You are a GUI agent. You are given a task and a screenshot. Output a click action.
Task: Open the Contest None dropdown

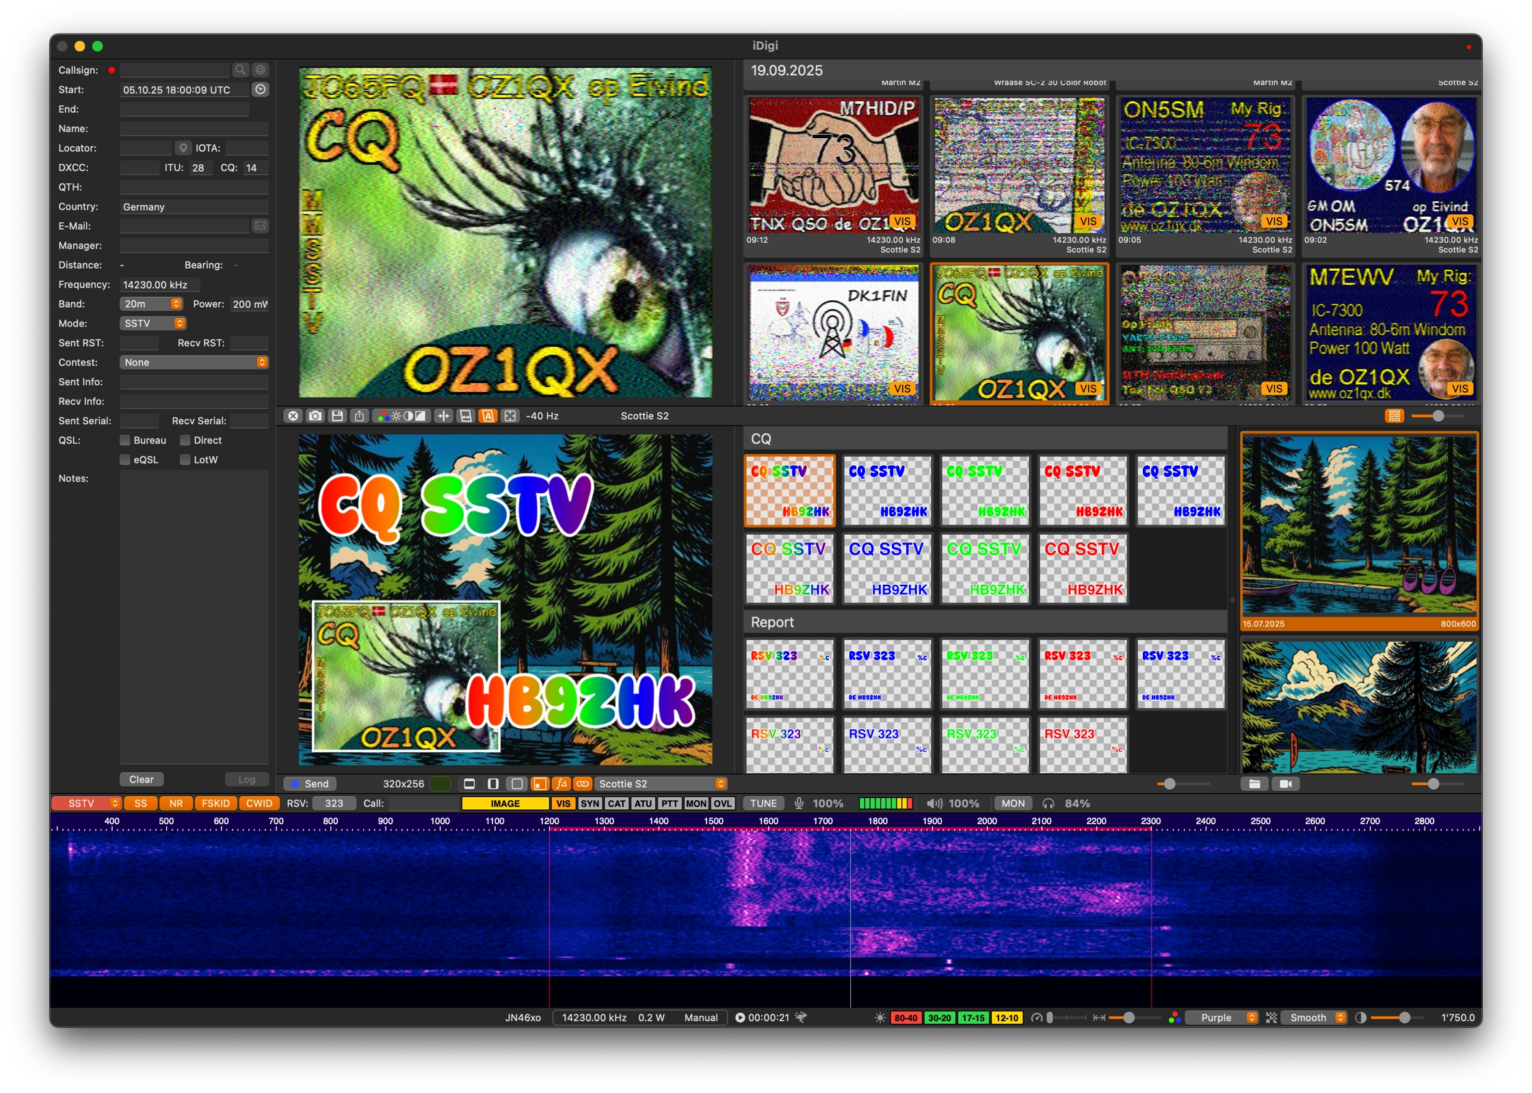pyautogui.click(x=194, y=363)
